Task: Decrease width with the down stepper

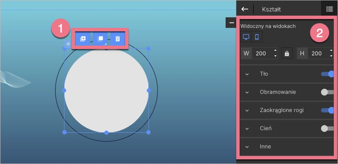Action: (275, 56)
